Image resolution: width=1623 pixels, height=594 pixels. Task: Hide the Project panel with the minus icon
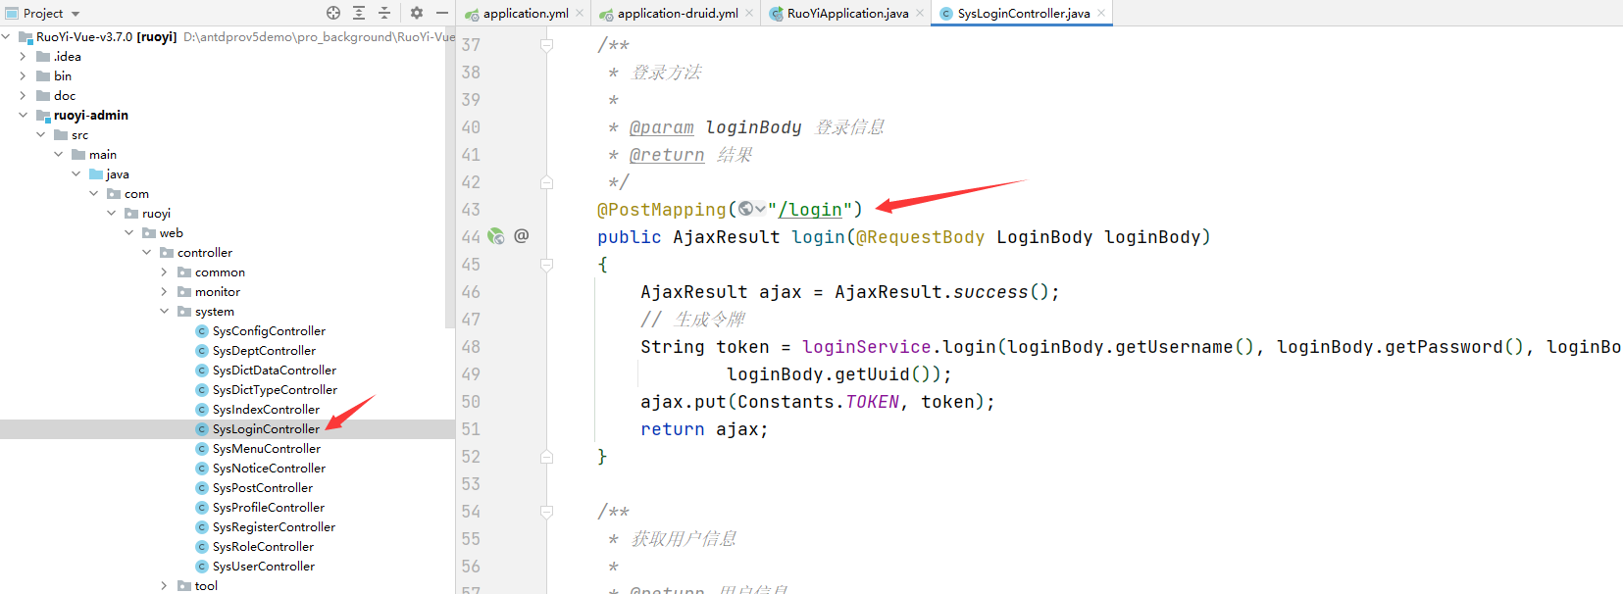pyautogui.click(x=442, y=13)
